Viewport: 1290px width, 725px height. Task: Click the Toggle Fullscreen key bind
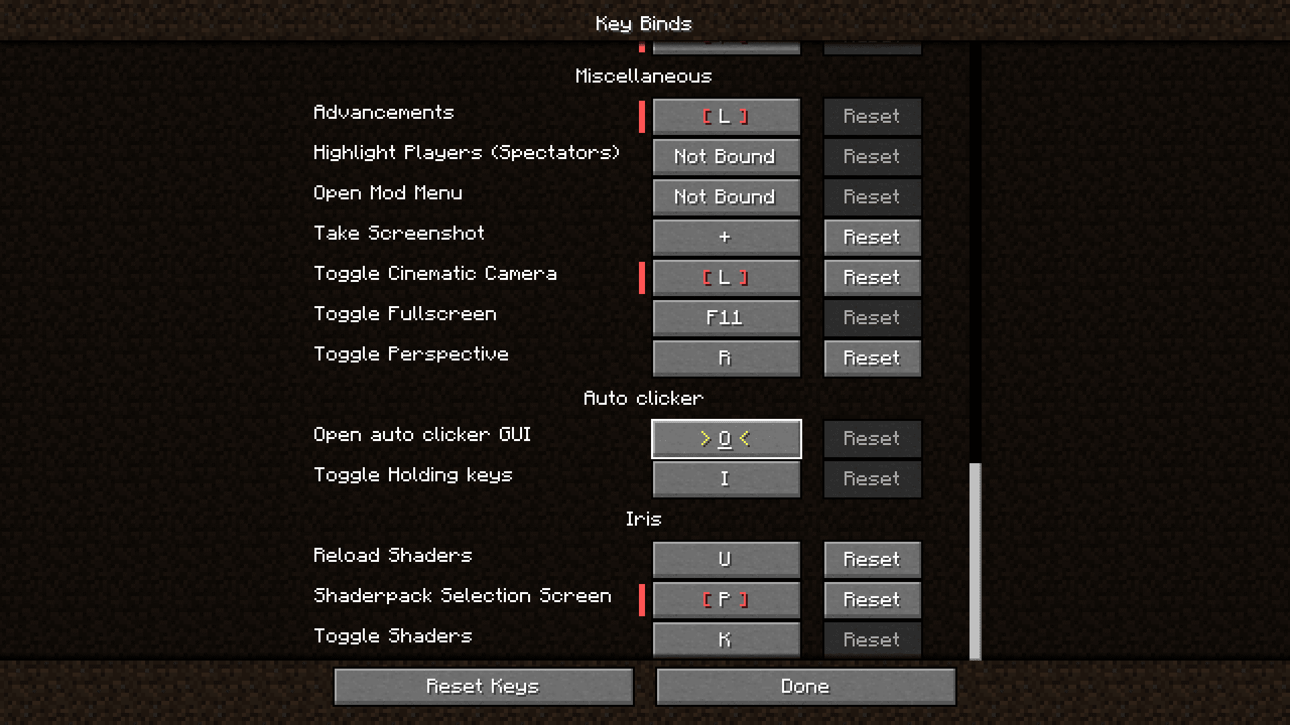point(725,317)
